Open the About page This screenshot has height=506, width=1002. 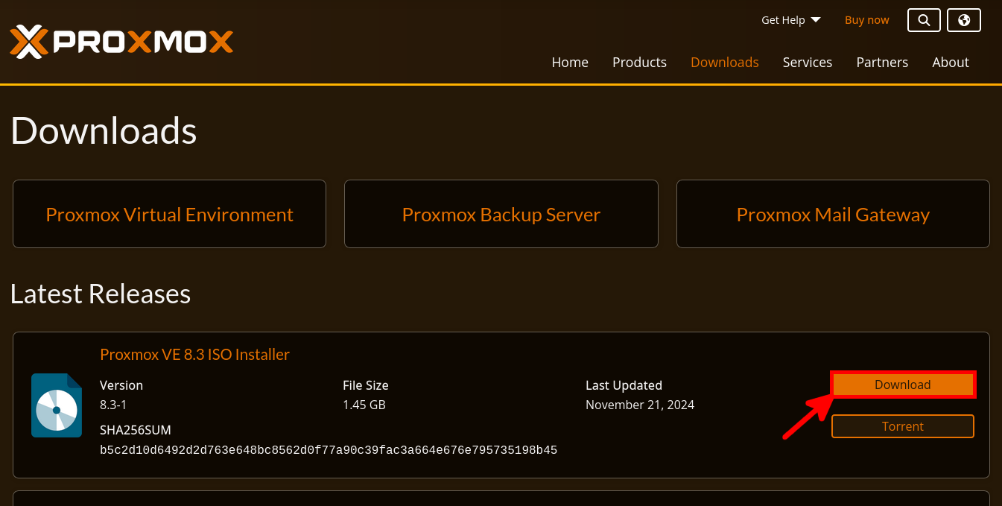coord(950,63)
